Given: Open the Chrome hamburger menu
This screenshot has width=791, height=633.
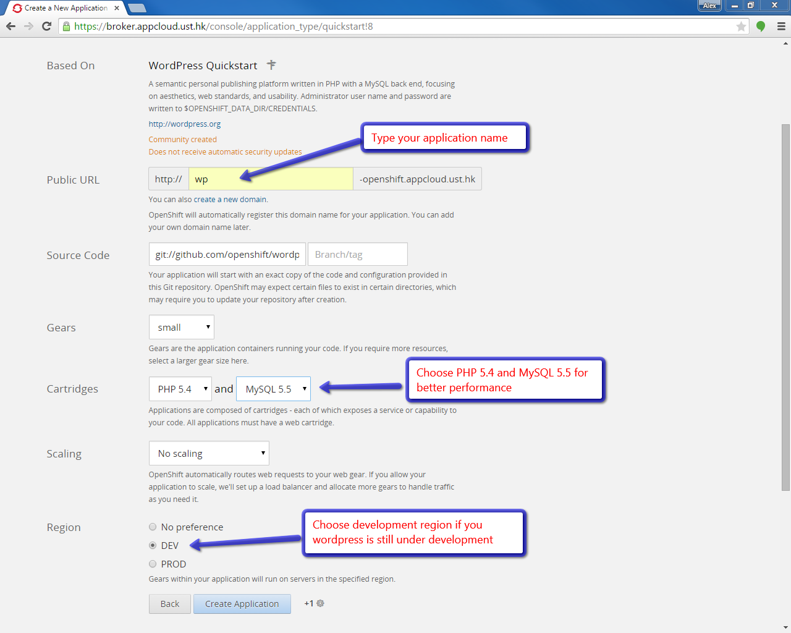Looking at the screenshot, I should pos(781,27).
